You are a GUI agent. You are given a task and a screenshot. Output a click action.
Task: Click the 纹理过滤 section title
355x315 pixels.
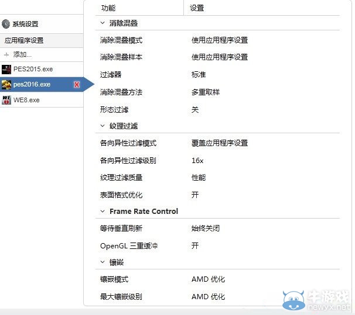124,126
